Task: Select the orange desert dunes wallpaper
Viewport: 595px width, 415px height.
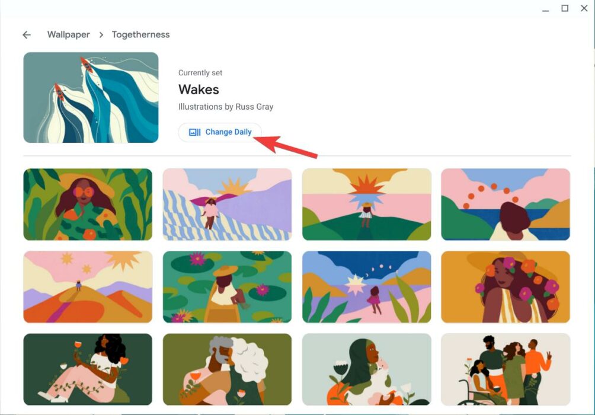Action: pyautogui.click(x=88, y=287)
